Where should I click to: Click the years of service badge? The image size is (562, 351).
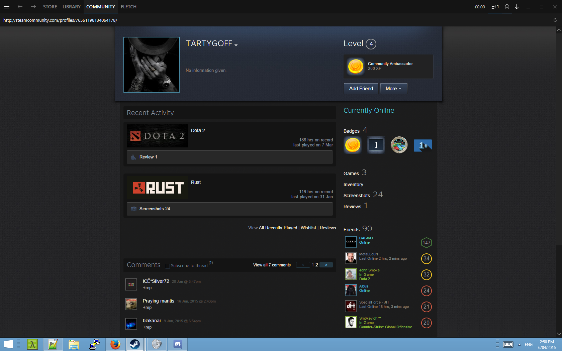coord(376,145)
